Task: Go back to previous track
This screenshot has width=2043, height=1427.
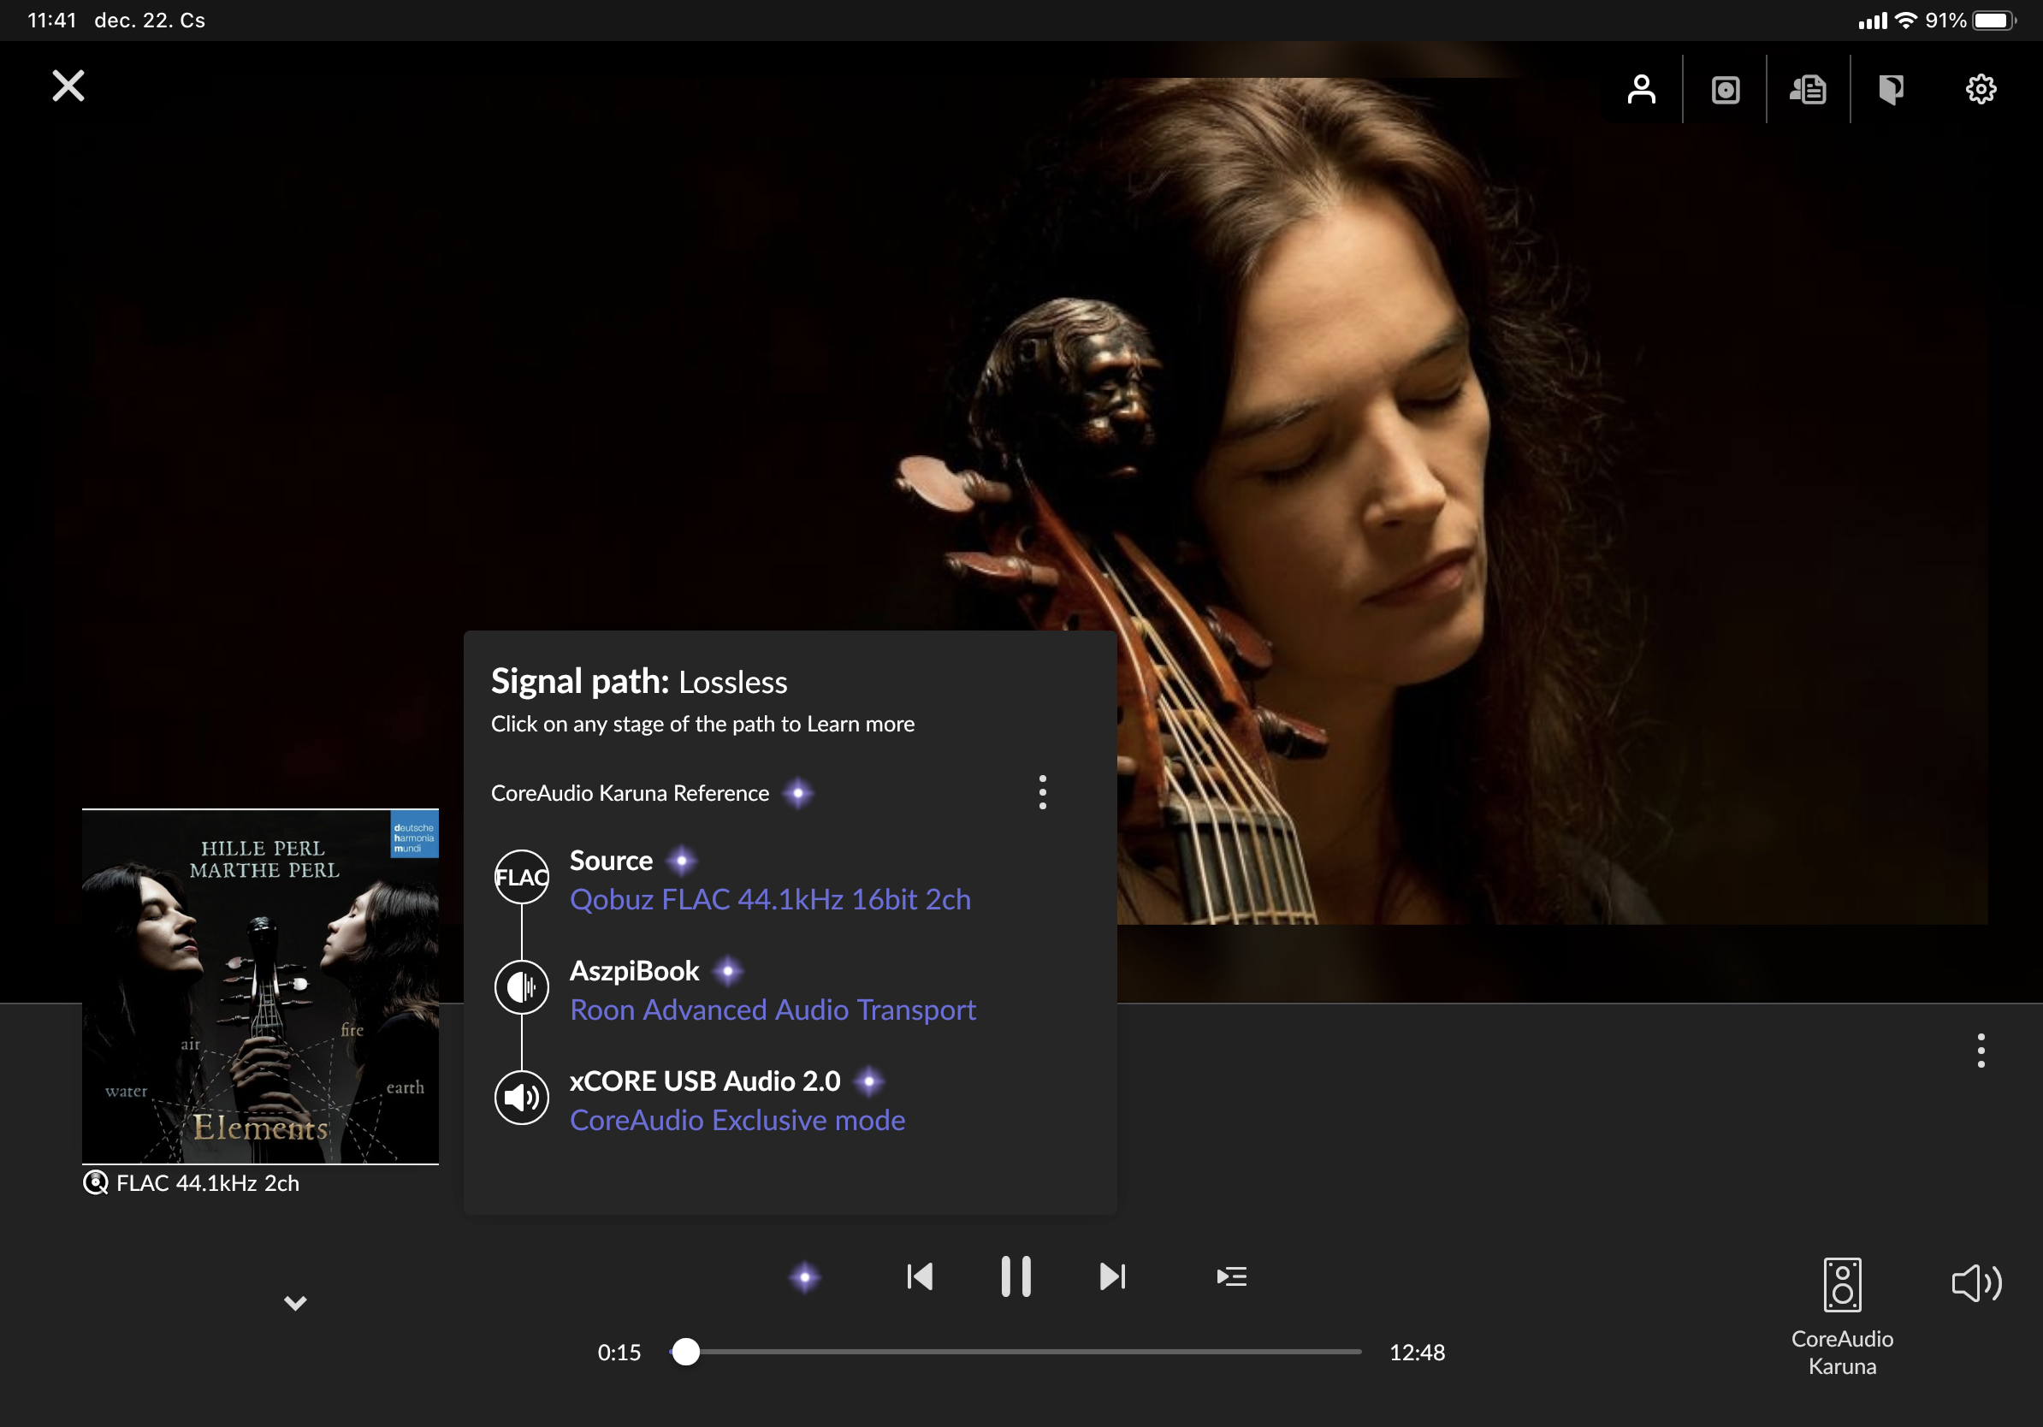Action: pos(919,1276)
